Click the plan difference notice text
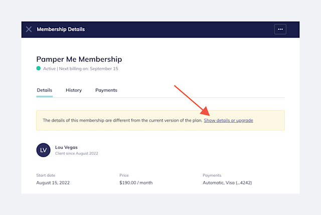321x215 pixels. pyautogui.click(x=122, y=121)
